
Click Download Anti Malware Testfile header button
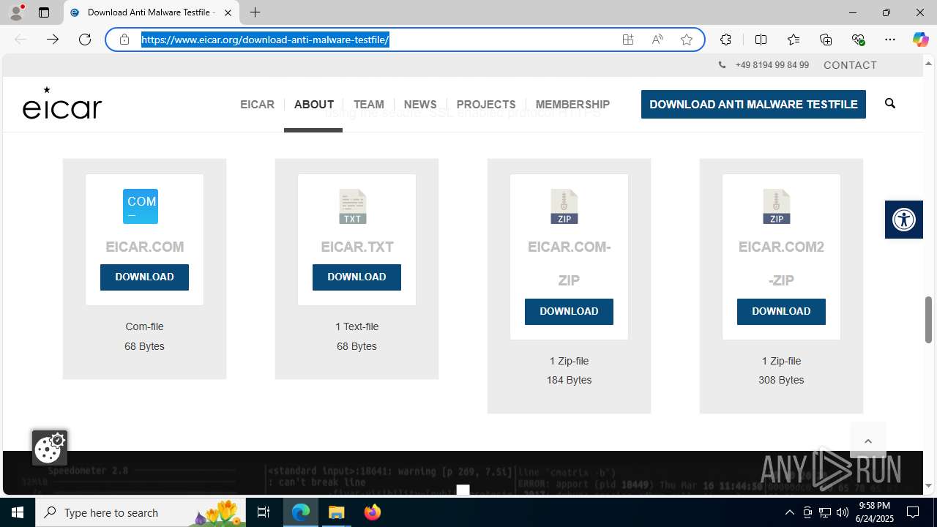(753, 104)
